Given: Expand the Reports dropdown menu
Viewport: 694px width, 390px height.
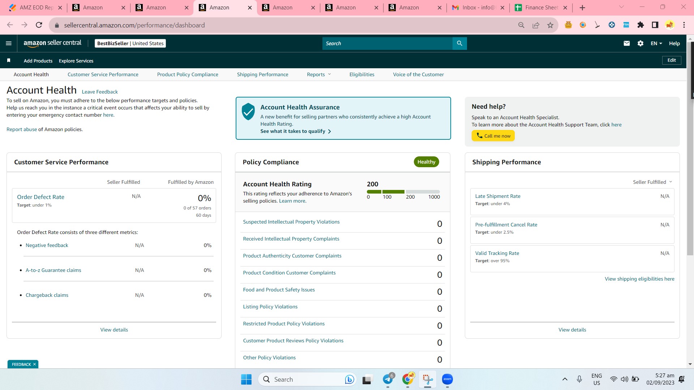Looking at the screenshot, I should [319, 74].
